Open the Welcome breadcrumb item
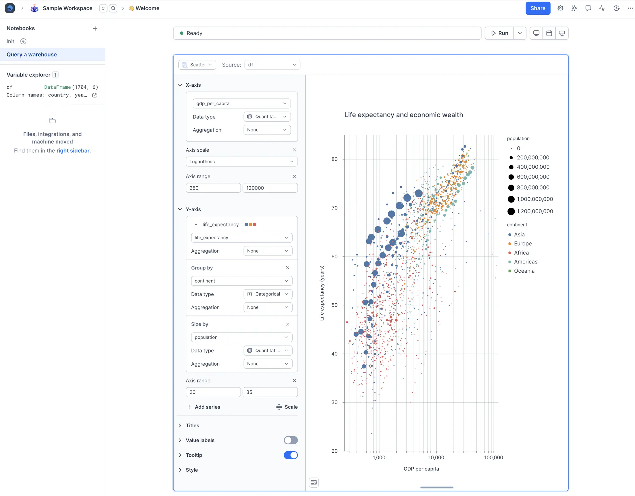This screenshot has height=496, width=635. [144, 8]
